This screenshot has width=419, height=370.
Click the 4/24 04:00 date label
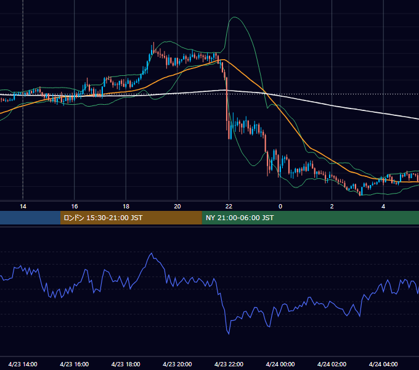pos(383,364)
